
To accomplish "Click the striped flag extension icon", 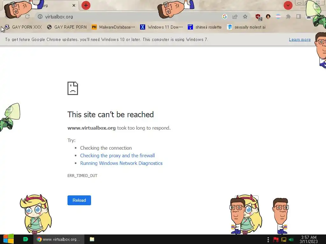I will coord(278,17).
